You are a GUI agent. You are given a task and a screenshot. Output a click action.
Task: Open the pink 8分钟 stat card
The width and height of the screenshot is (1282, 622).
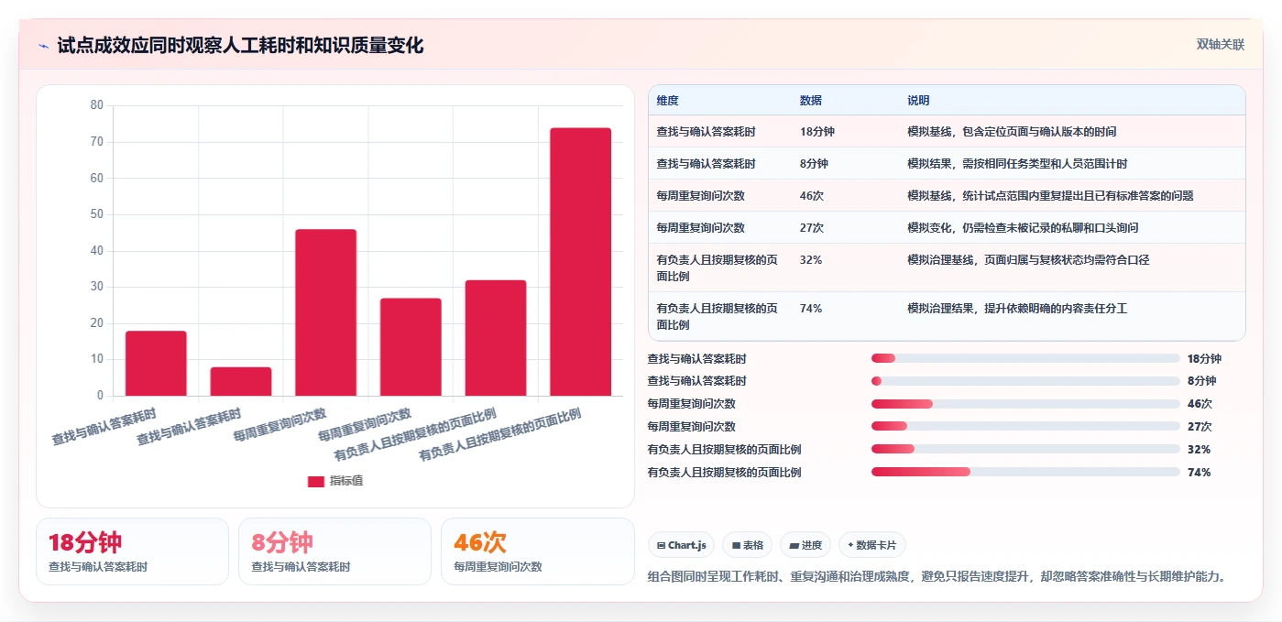[x=334, y=551]
